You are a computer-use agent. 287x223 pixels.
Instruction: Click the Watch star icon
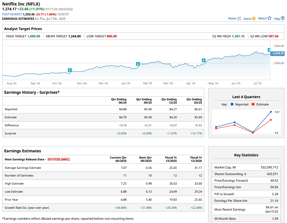pyautogui.click(x=269, y=18)
